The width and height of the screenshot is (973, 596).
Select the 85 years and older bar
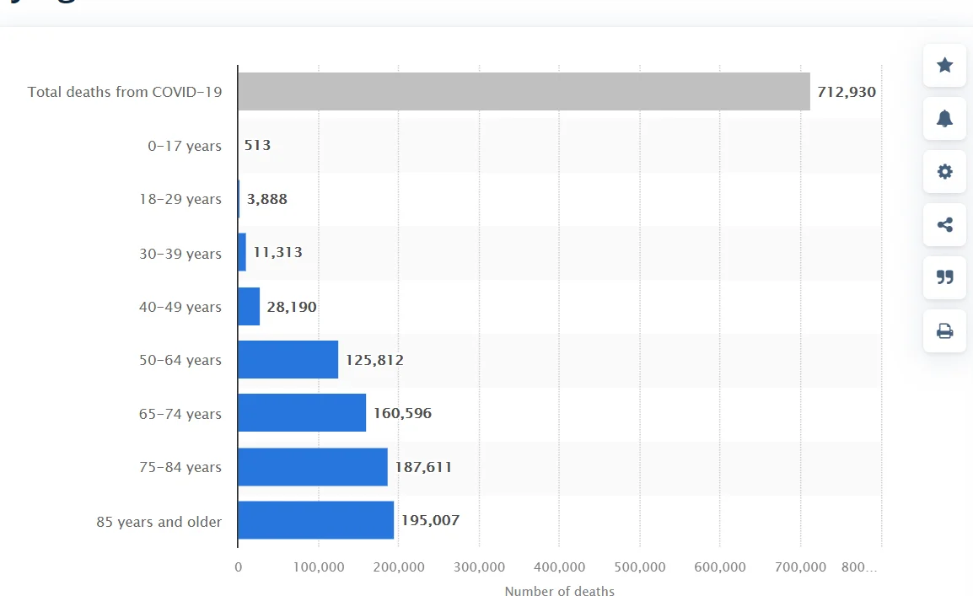point(315,520)
